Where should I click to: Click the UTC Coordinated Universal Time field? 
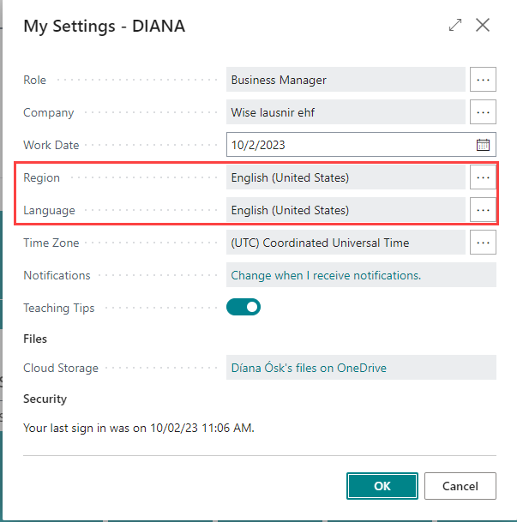pyautogui.click(x=346, y=243)
